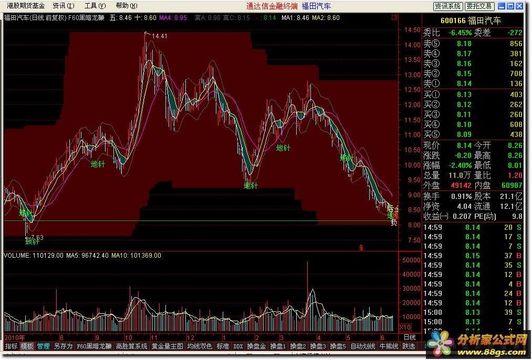Click the X10 volume scale label
The image size is (532, 360).
coord(405,327)
